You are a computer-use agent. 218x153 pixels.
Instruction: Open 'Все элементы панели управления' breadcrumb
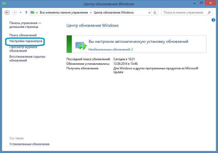pos(64,13)
